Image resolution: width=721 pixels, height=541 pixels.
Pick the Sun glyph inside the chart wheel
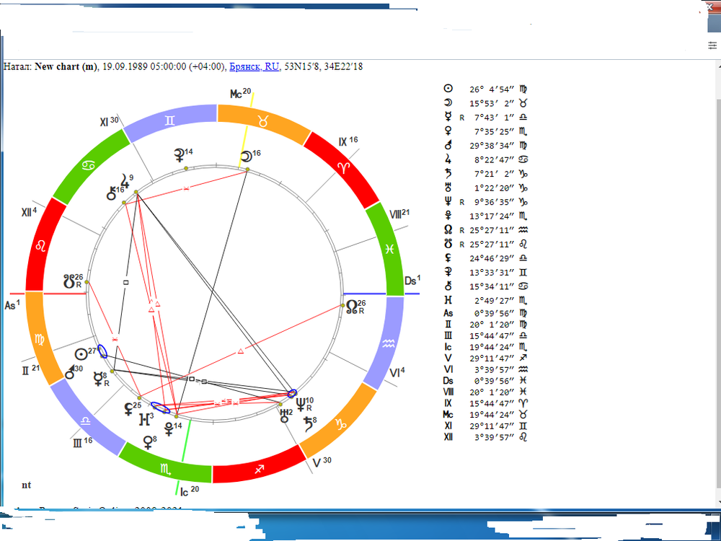pyautogui.click(x=81, y=354)
